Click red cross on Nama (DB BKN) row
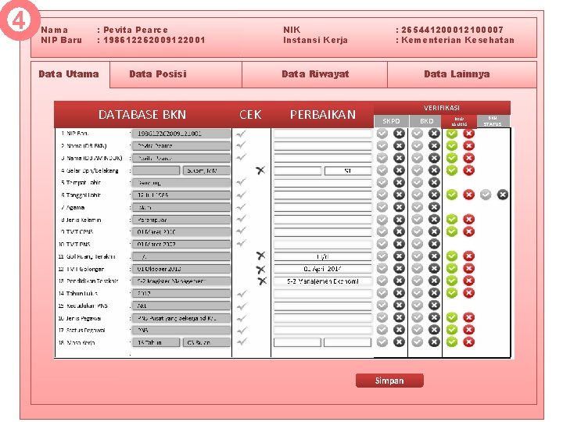Screen dimensions: 563x422 [x=468, y=145]
